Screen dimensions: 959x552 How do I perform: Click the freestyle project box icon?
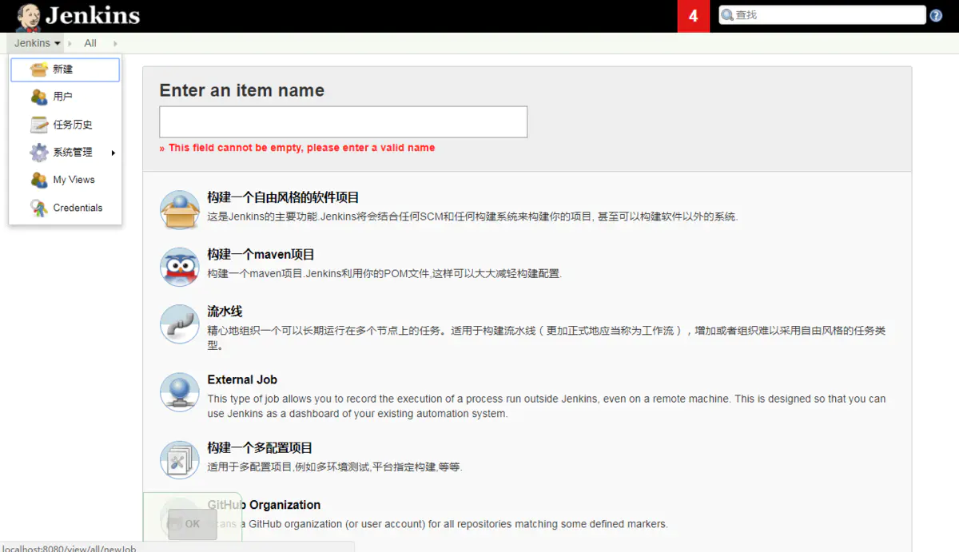179,209
